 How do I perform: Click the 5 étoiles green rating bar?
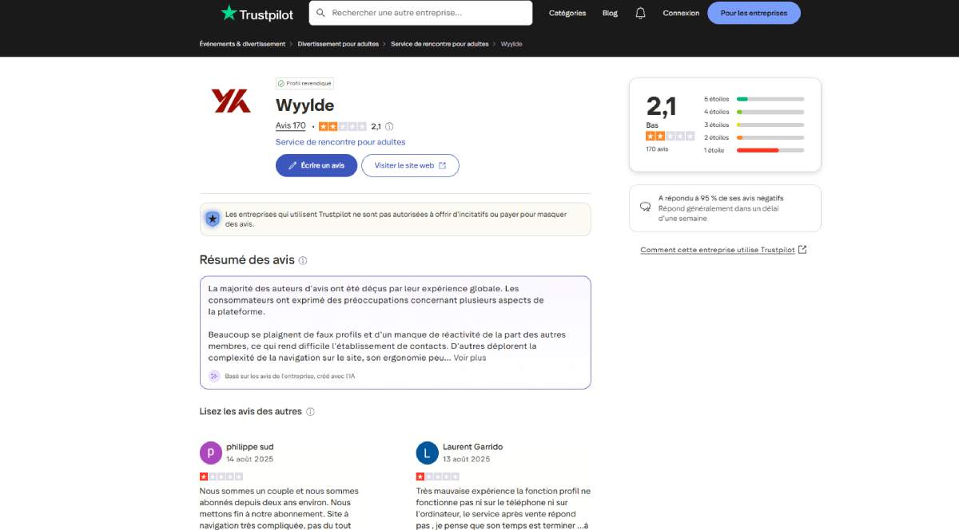pos(770,99)
